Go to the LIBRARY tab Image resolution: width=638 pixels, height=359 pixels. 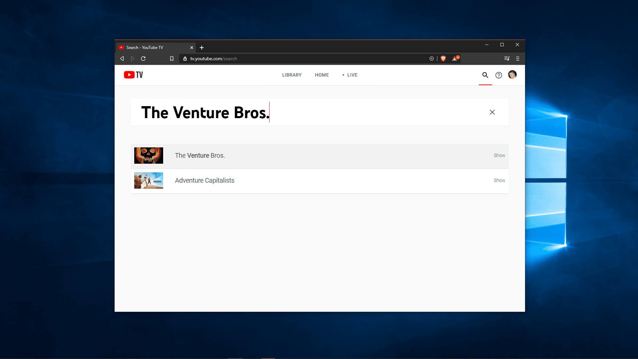click(x=292, y=75)
